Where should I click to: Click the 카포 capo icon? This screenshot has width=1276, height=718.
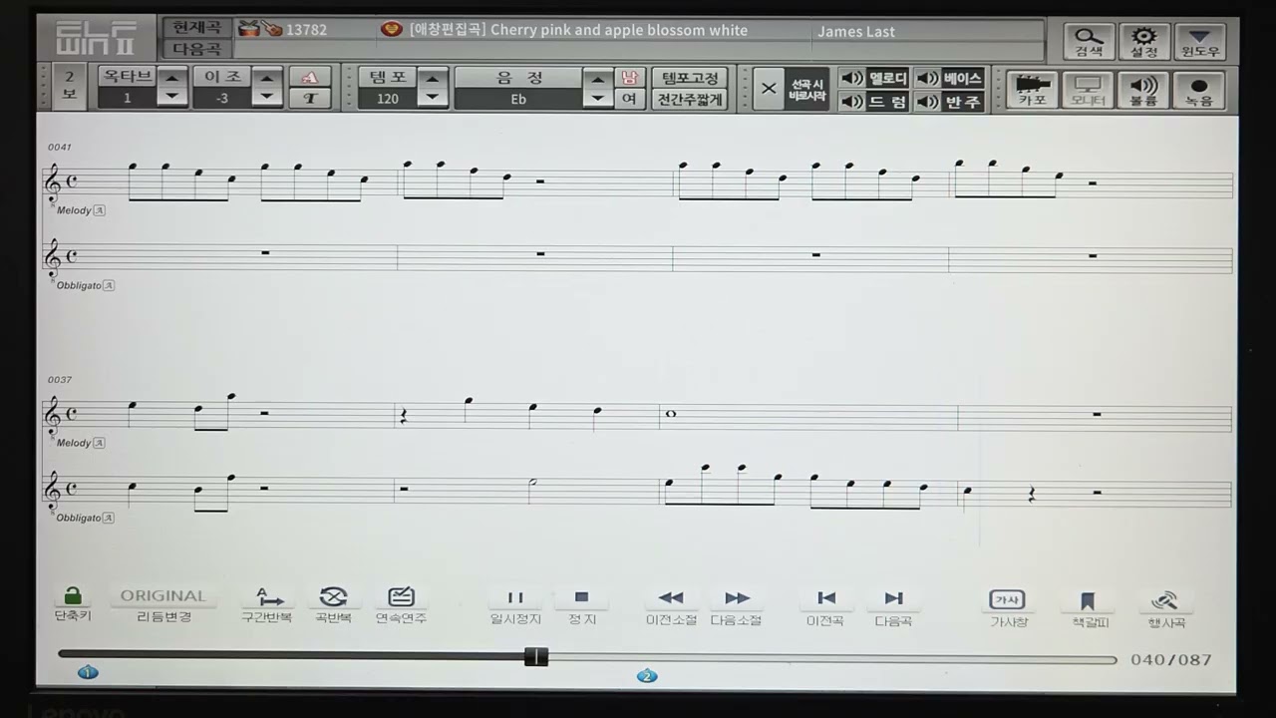point(1031,90)
